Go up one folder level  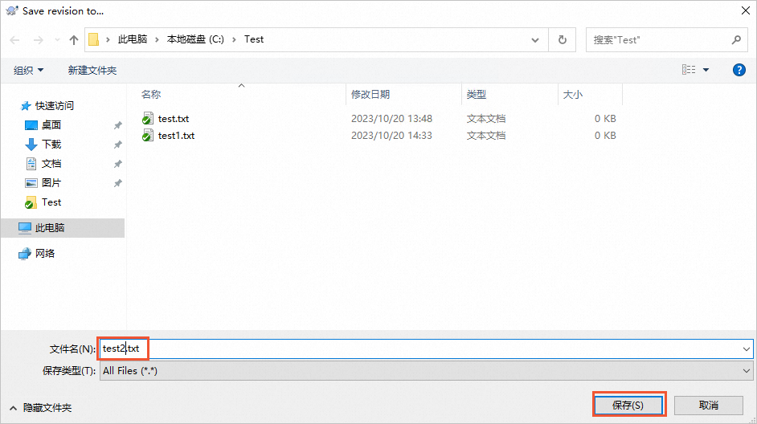point(73,40)
